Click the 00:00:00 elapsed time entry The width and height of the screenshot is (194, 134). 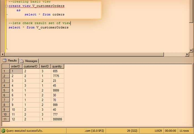tap(170, 131)
